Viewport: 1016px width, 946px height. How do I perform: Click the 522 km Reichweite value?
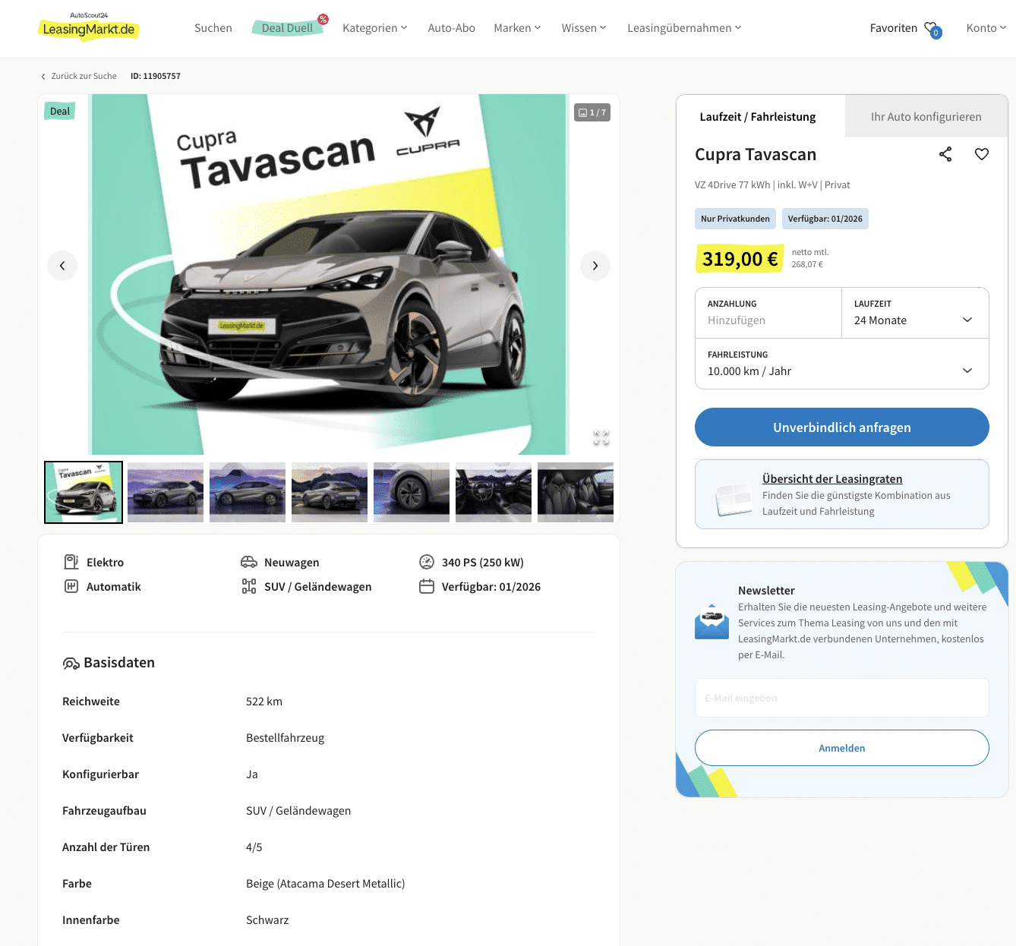point(264,702)
